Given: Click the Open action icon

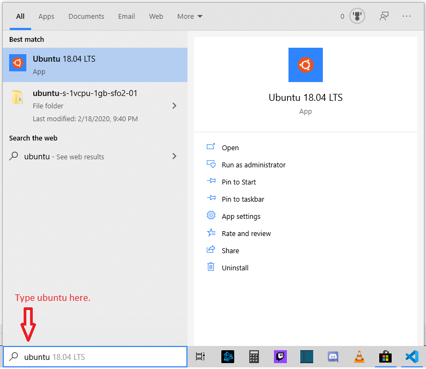Looking at the screenshot, I should tap(211, 147).
